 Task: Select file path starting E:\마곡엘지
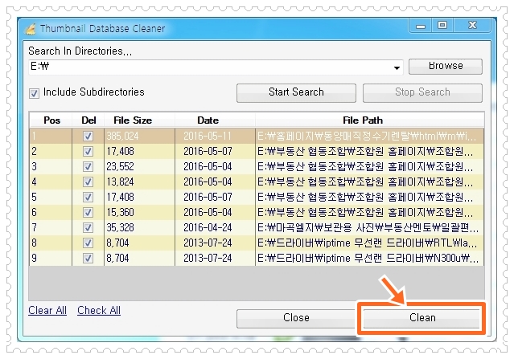369,227
